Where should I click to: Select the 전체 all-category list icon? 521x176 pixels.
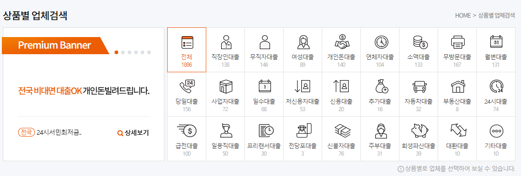pos(187,42)
